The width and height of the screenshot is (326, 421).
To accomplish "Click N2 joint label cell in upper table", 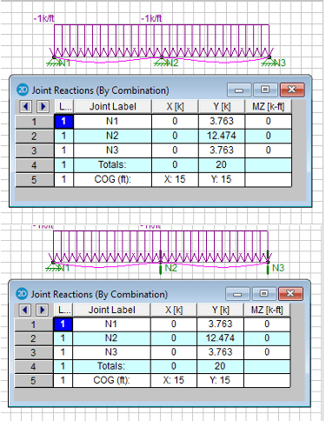I will click(x=112, y=136).
